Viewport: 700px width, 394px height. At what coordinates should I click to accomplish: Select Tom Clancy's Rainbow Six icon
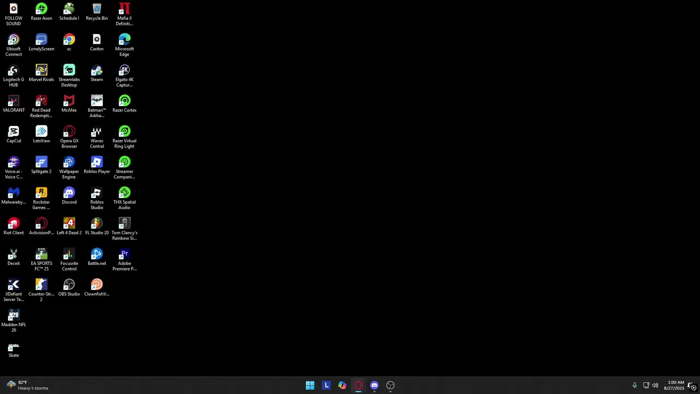click(x=124, y=229)
